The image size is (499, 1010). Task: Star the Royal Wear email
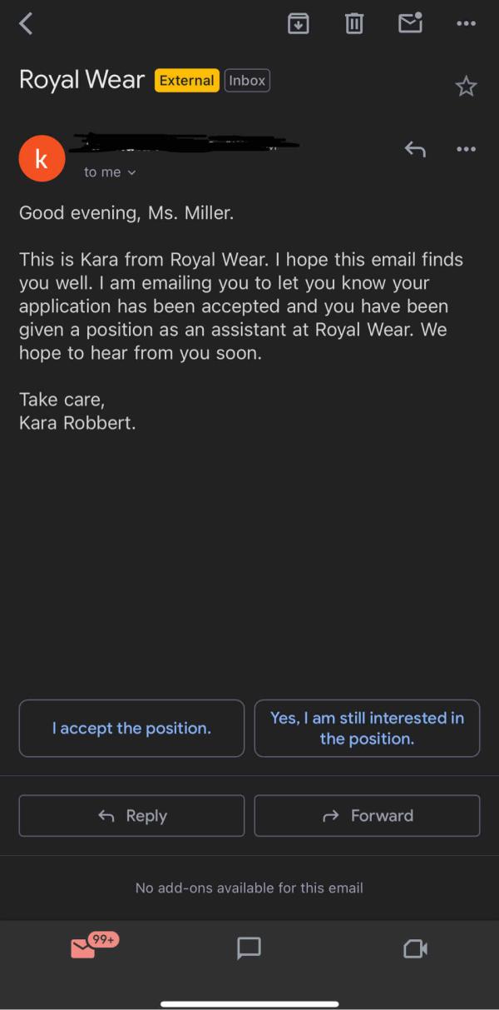(x=467, y=86)
